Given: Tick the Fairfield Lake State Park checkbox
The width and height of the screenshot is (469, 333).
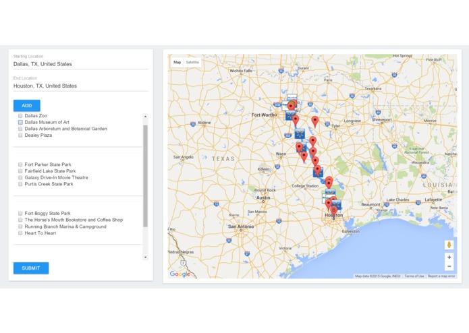Looking at the screenshot, I should (20, 171).
